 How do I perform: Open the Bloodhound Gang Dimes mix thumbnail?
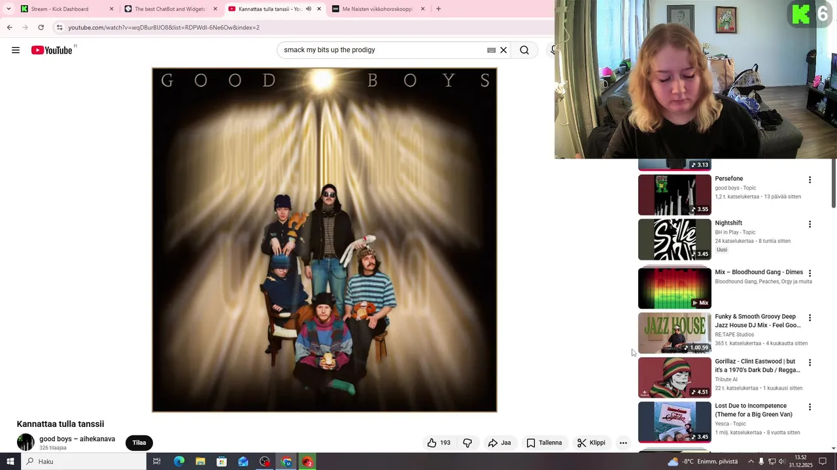tap(674, 287)
